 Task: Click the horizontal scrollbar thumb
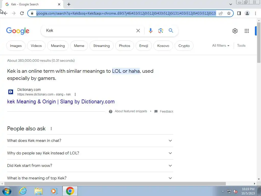(115, 184)
